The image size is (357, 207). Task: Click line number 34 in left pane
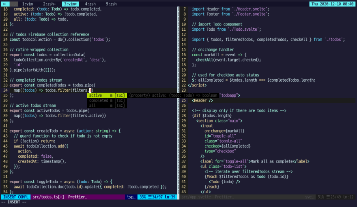pyautogui.click(x=5, y=90)
